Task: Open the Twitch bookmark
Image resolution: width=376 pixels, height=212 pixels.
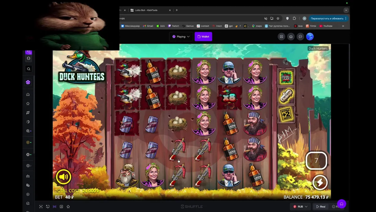Action: point(173,26)
